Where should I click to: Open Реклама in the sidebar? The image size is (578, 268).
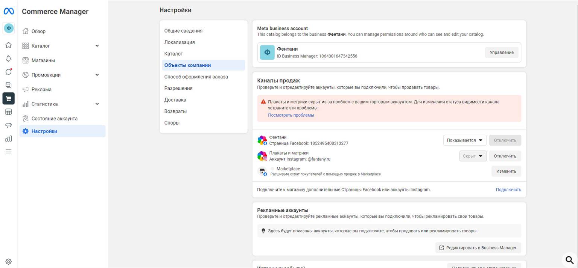(62, 89)
